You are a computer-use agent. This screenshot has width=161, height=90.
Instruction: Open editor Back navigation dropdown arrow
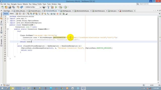(22, 14)
